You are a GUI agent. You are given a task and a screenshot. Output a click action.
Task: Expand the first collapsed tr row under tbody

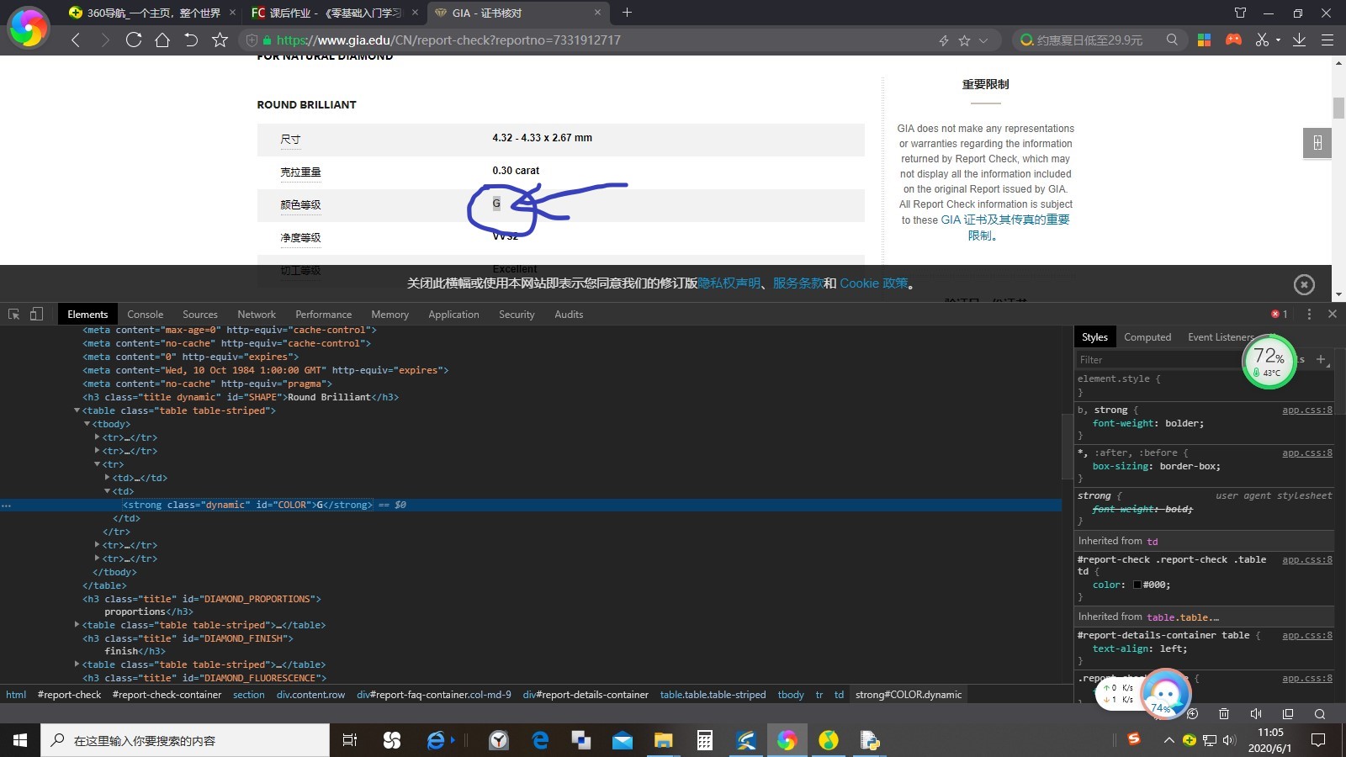click(97, 437)
